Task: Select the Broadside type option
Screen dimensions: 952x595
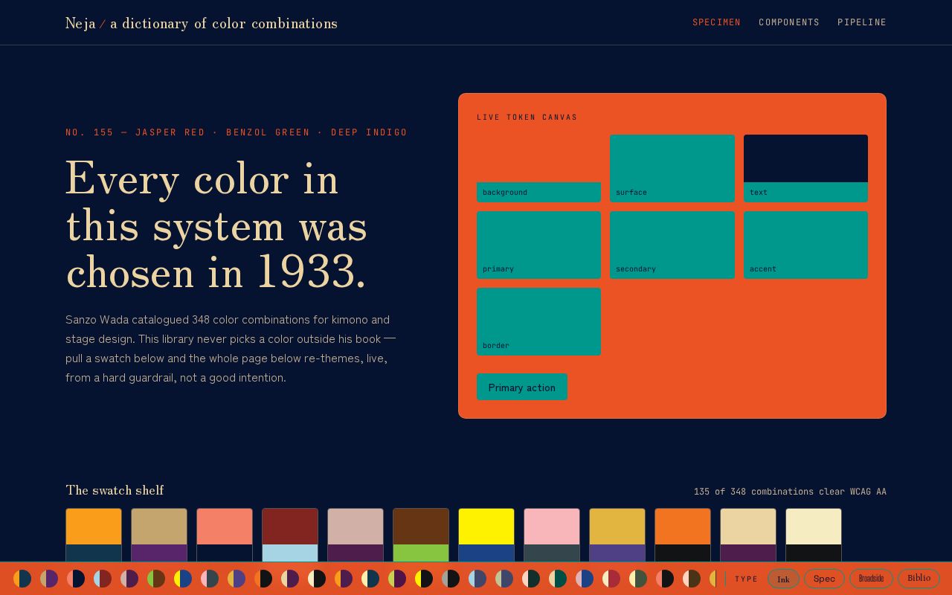Action: point(871,579)
